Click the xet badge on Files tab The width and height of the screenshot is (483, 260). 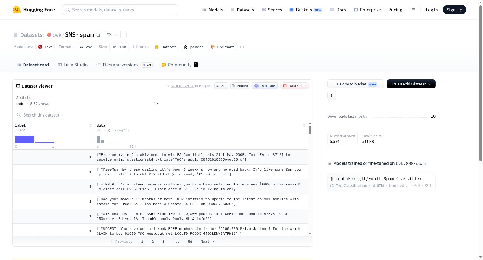click(147, 65)
